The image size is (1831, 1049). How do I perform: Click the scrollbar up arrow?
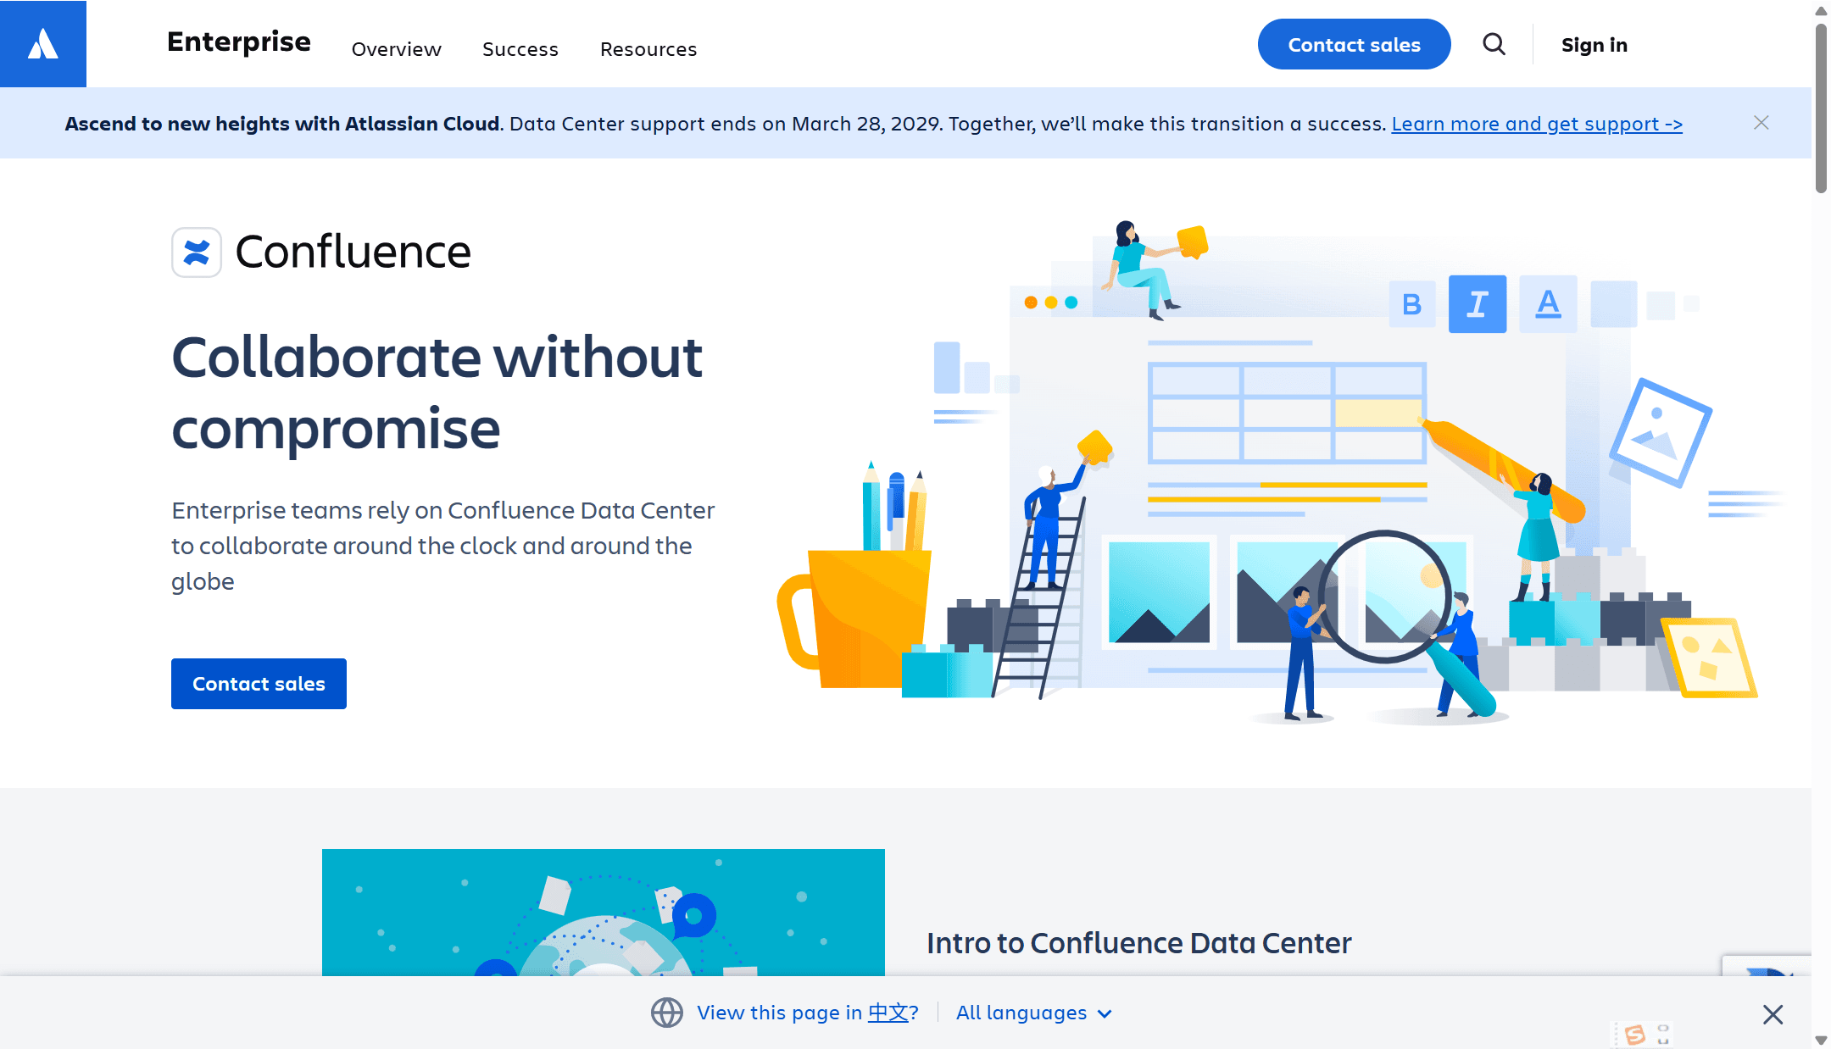(1821, 10)
